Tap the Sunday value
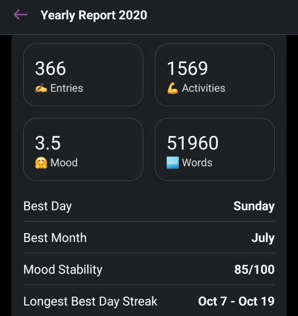 [x=254, y=206]
